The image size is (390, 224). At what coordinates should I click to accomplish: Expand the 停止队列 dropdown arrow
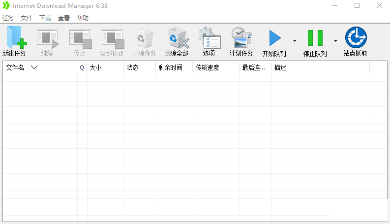coord(335,41)
